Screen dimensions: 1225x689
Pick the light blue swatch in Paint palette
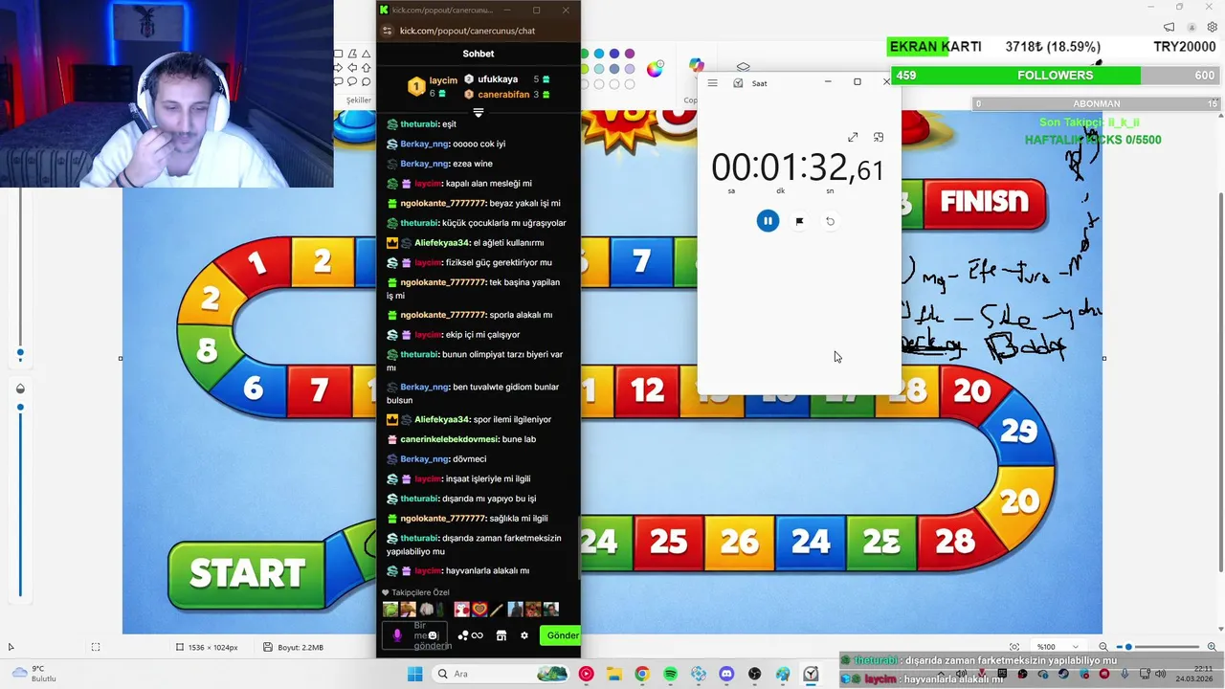[599, 69]
